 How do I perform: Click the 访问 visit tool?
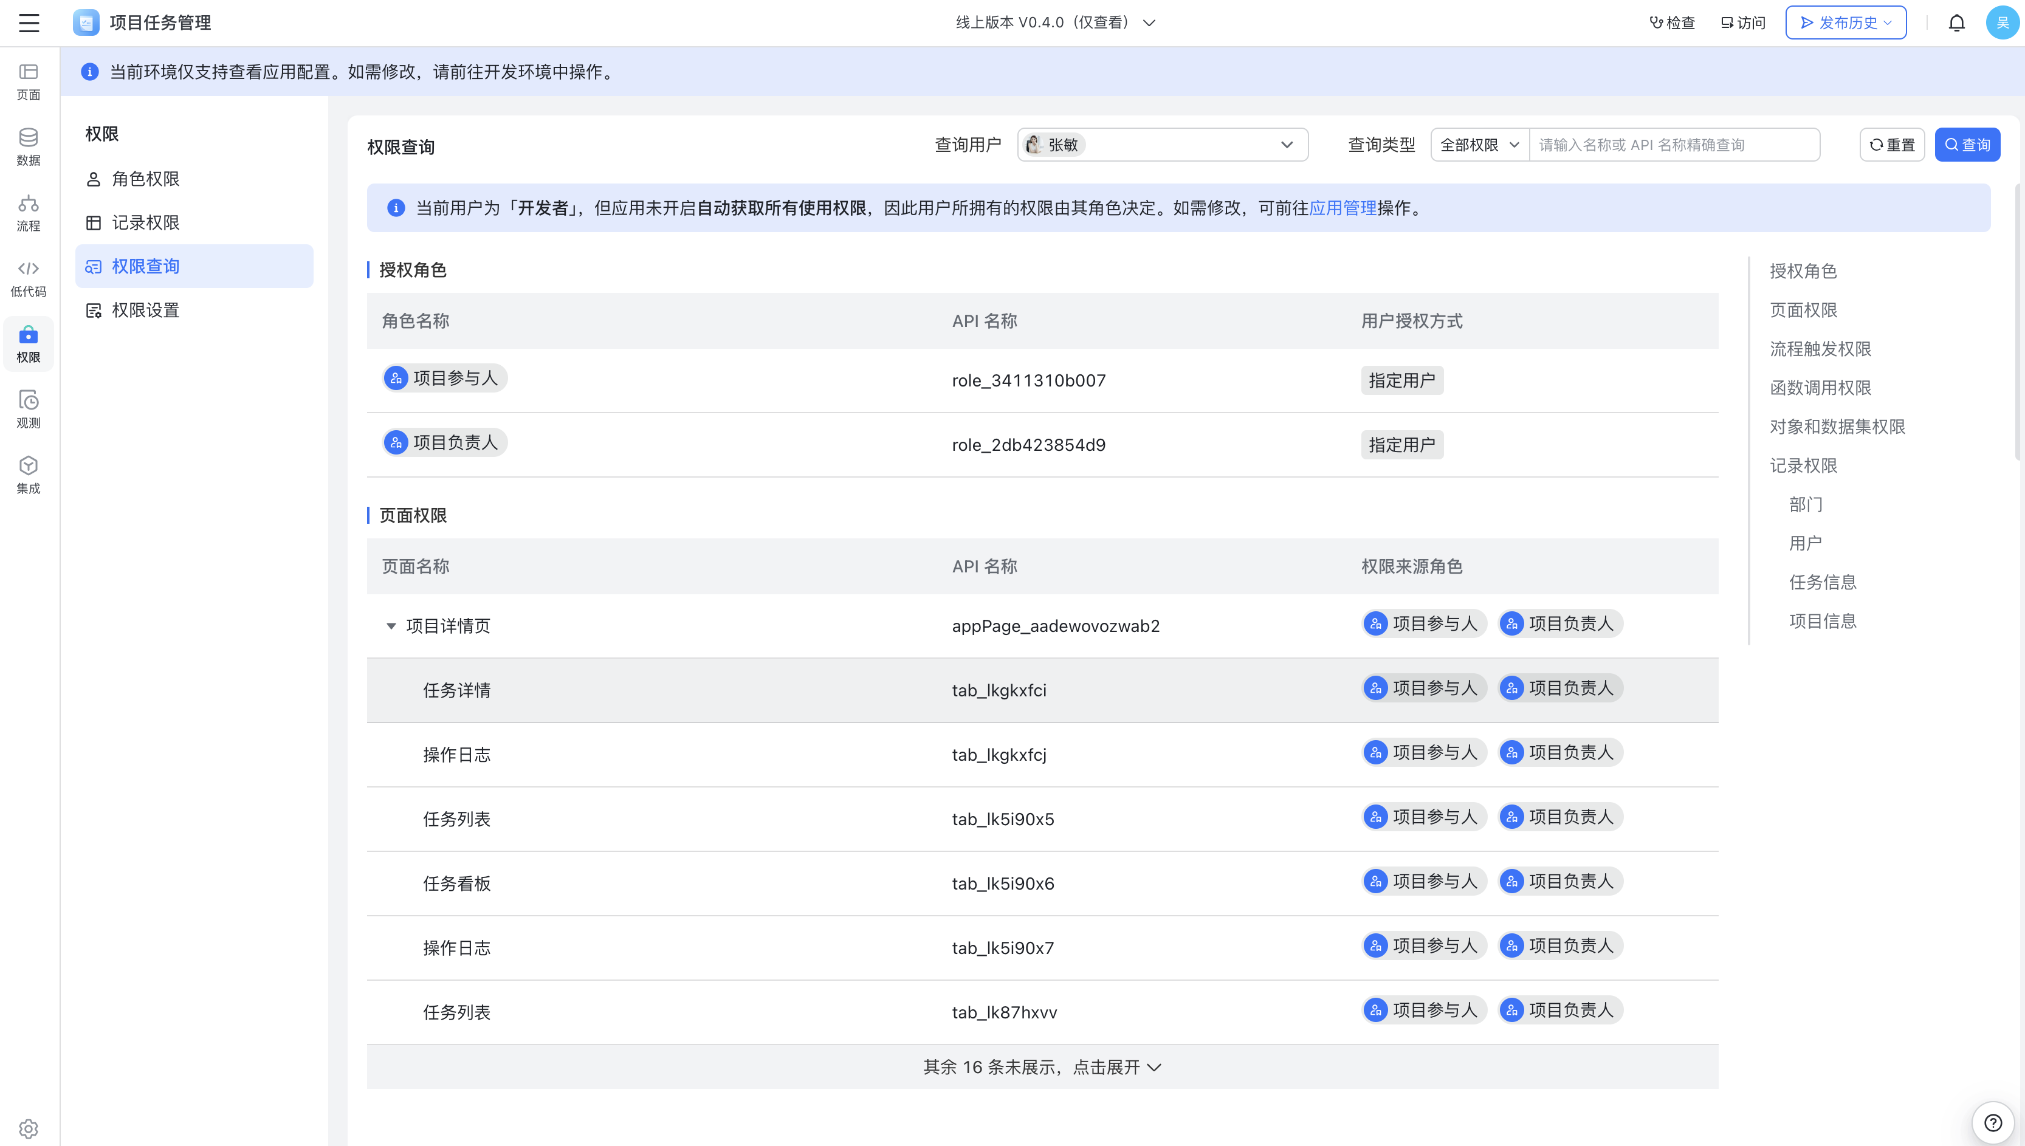(x=1743, y=23)
